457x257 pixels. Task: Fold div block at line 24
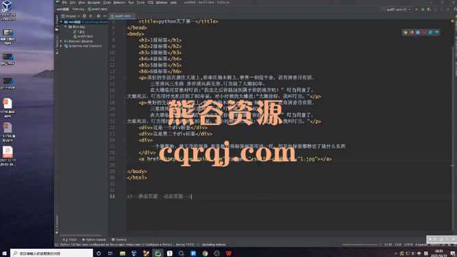125,140
